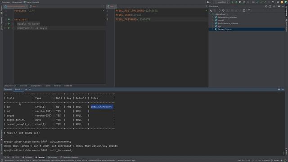Screen dimensions: 288x162
Task: Open the Database Changes tool window button
Action: (69, 157)
